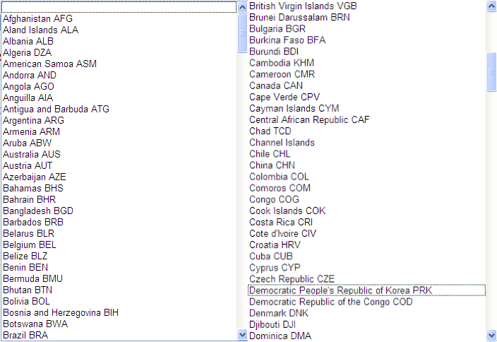This screenshot has width=497, height=342.
Task: Choose Cambodia KHM
Action: pos(282,63)
